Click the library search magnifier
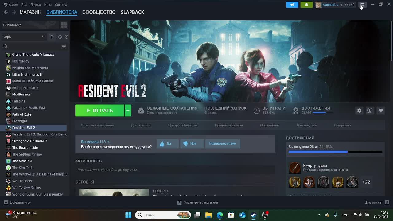Image resolution: width=393 pixels, height=221 pixels. (6, 46)
